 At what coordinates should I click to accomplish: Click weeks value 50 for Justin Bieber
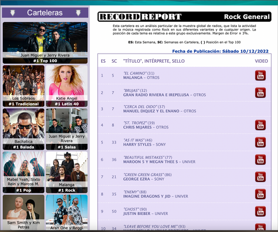pyautogui.click(x=114, y=211)
